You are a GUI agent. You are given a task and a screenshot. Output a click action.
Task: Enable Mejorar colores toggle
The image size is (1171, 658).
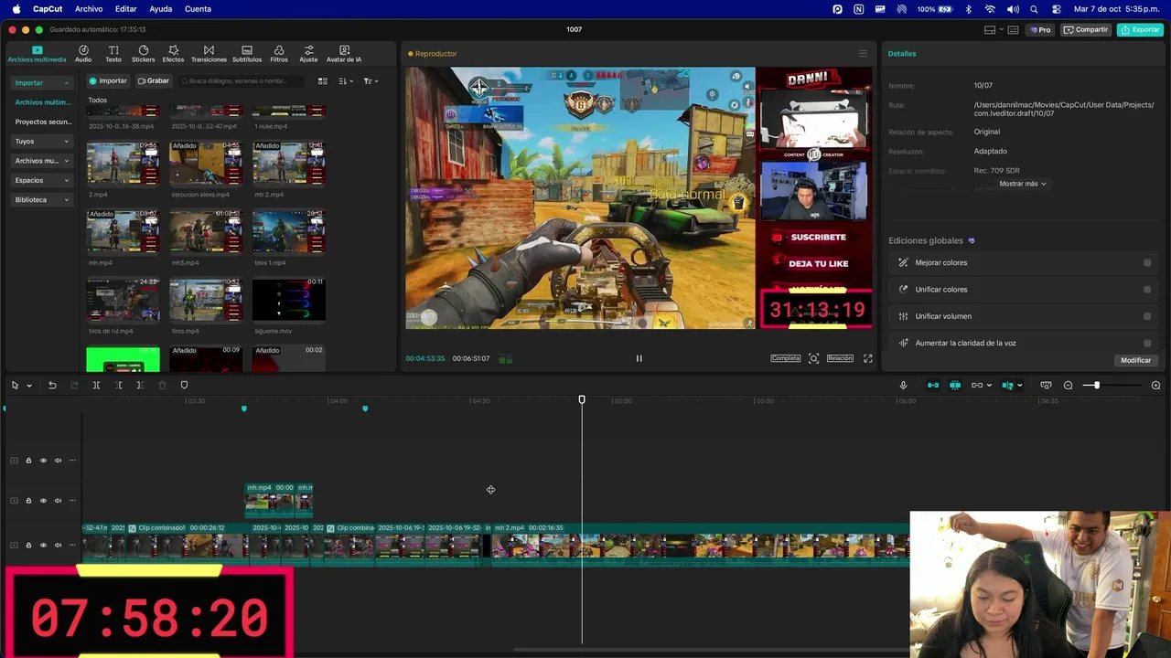pyautogui.click(x=1147, y=263)
